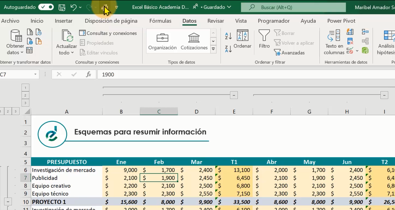The image size is (395, 210).
Task: Click the Recent Sources icon with clock
Action: pyautogui.click(x=39, y=32)
